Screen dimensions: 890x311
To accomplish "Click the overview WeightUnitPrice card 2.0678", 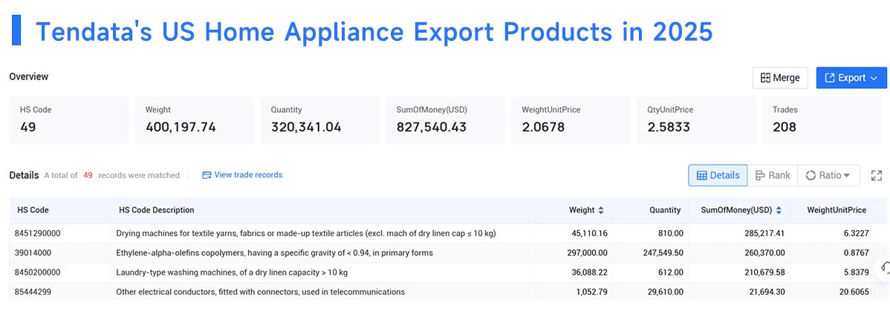I will coord(571,120).
